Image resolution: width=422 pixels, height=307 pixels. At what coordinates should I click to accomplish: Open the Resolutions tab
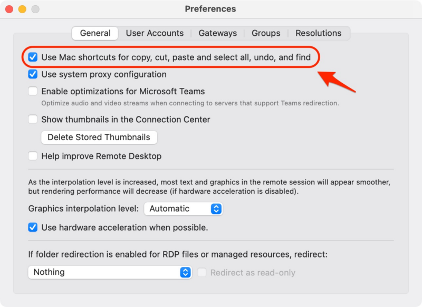pyautogui.click(x=319, y=33)
